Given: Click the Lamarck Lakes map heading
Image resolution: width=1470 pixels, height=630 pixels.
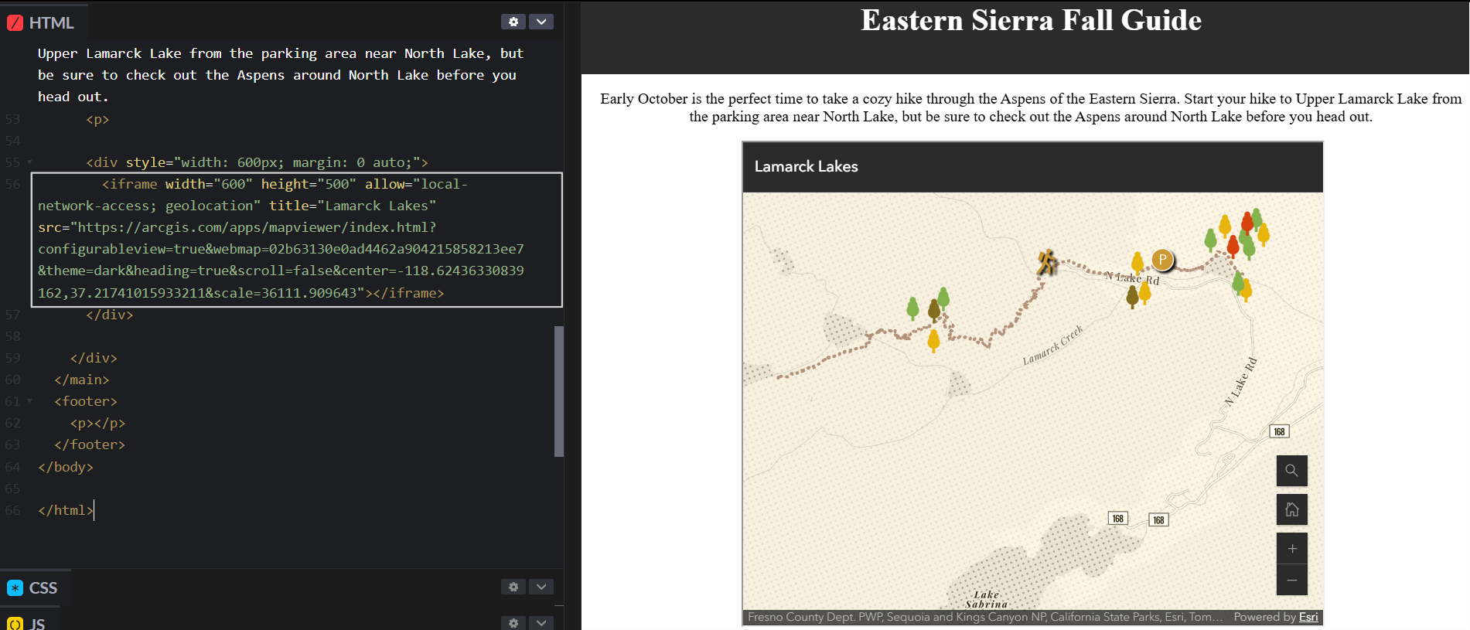Looking at the screenshot, I should [806, 166].
